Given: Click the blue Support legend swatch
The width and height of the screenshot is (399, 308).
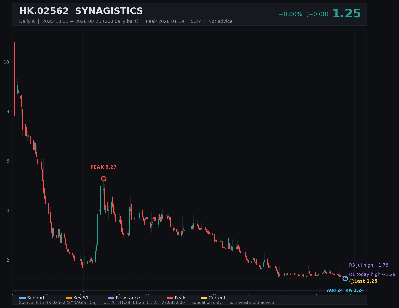Looking at the screenshot, I should [x=22, y=298].
